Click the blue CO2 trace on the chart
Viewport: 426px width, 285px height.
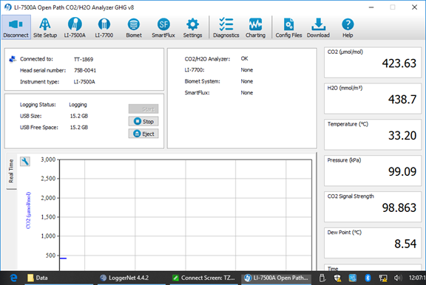pyautogui.click(x=63, y=258)
